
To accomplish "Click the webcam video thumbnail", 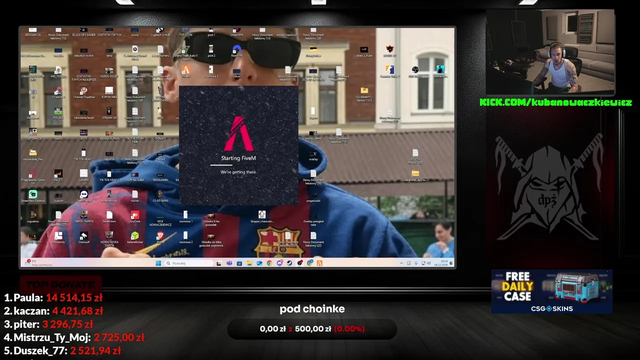I will [x=550, y=51].
